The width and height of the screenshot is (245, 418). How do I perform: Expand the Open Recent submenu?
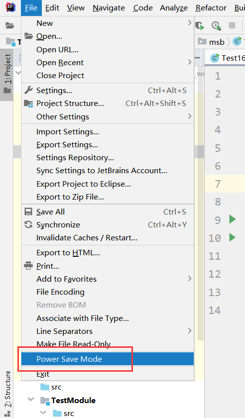pos(108,62)
